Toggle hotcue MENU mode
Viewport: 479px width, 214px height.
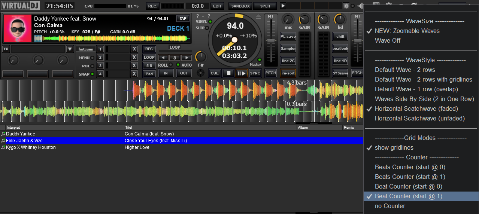pyautogui.click(x=92, y=58)
